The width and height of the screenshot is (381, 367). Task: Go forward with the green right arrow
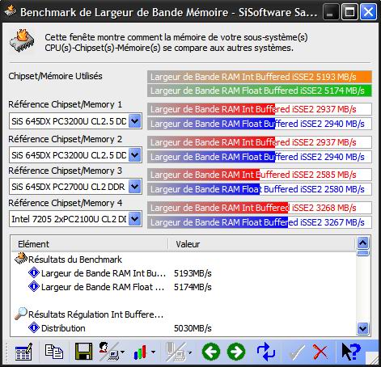(x=236, y=352)
